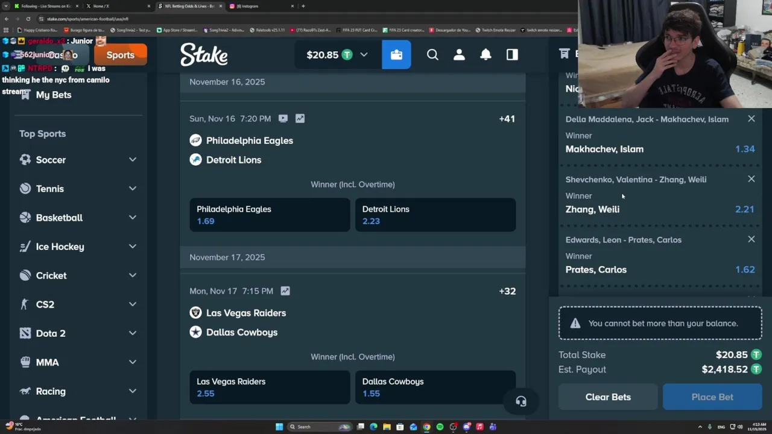Open the user profile icon

(459, 55)
